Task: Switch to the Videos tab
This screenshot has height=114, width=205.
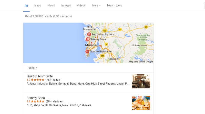Action: pos(81,5)
